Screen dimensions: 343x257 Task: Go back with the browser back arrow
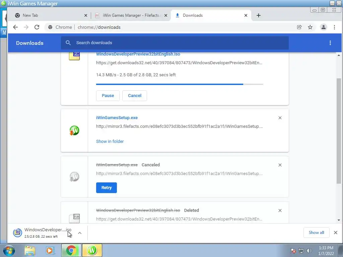15,27
